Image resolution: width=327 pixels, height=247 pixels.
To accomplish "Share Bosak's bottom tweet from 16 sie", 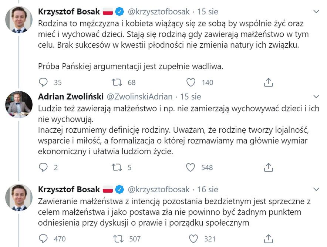I will 269,239.
